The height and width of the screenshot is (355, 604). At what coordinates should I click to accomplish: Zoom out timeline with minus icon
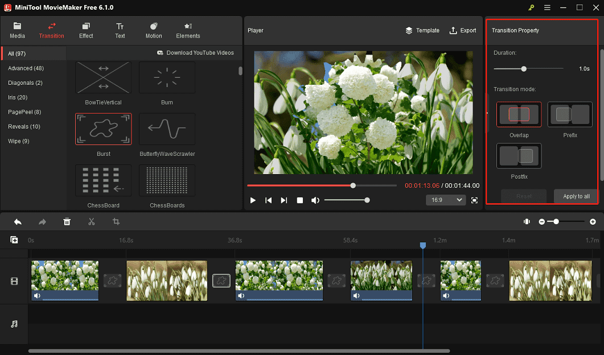541,222
